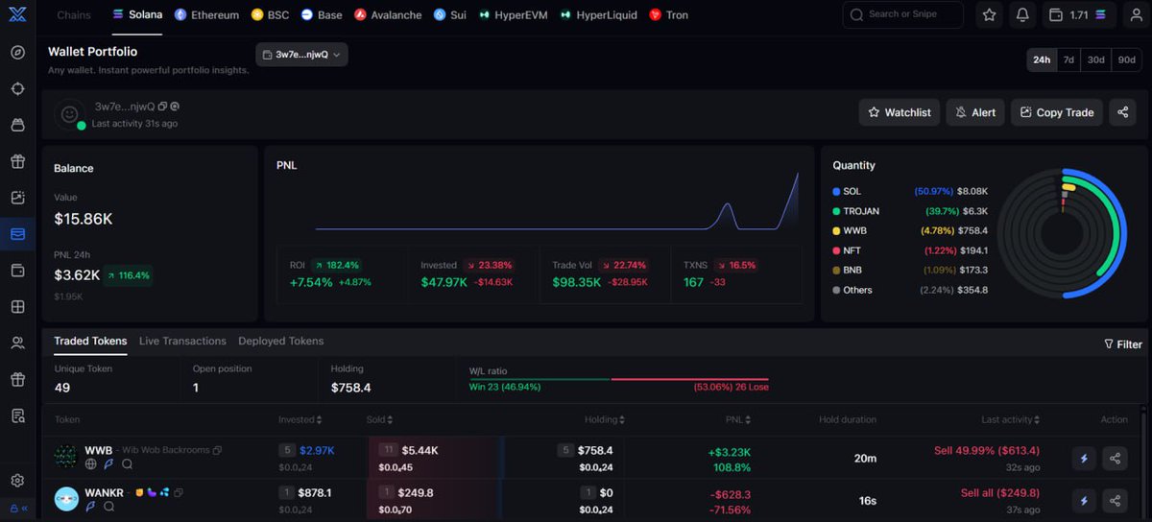This screenshot has height=522, width=1152.
Task: Sort table by Invested column
Action: 300,419
